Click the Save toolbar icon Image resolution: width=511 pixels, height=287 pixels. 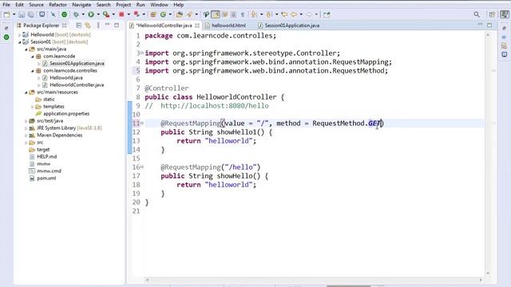[22, 14]
